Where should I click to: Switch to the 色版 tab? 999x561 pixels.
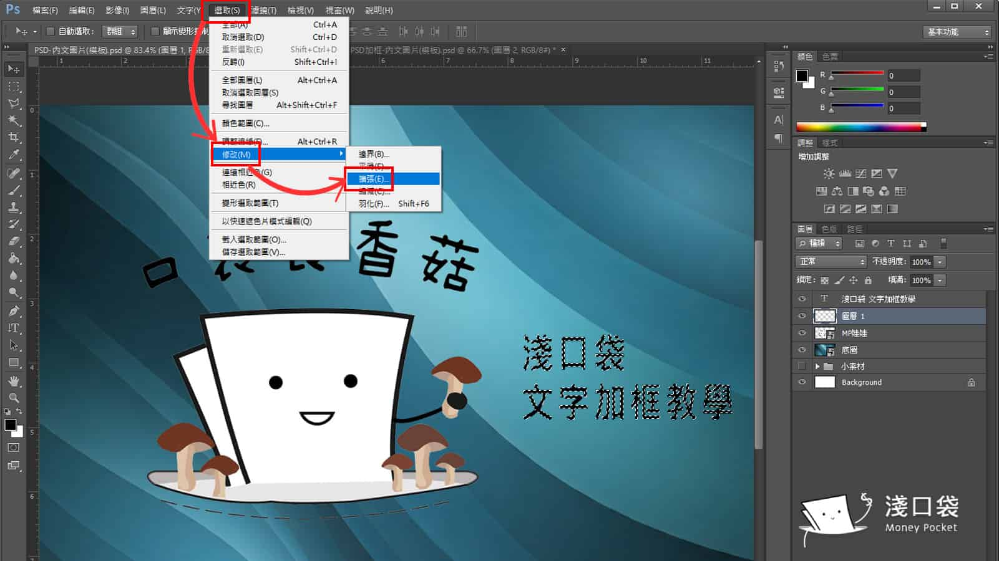point(829,229)
